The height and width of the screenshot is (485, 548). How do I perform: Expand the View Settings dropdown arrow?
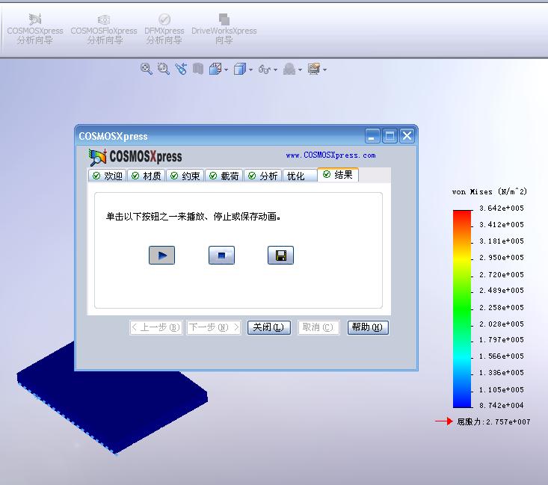tap(324, 70)
